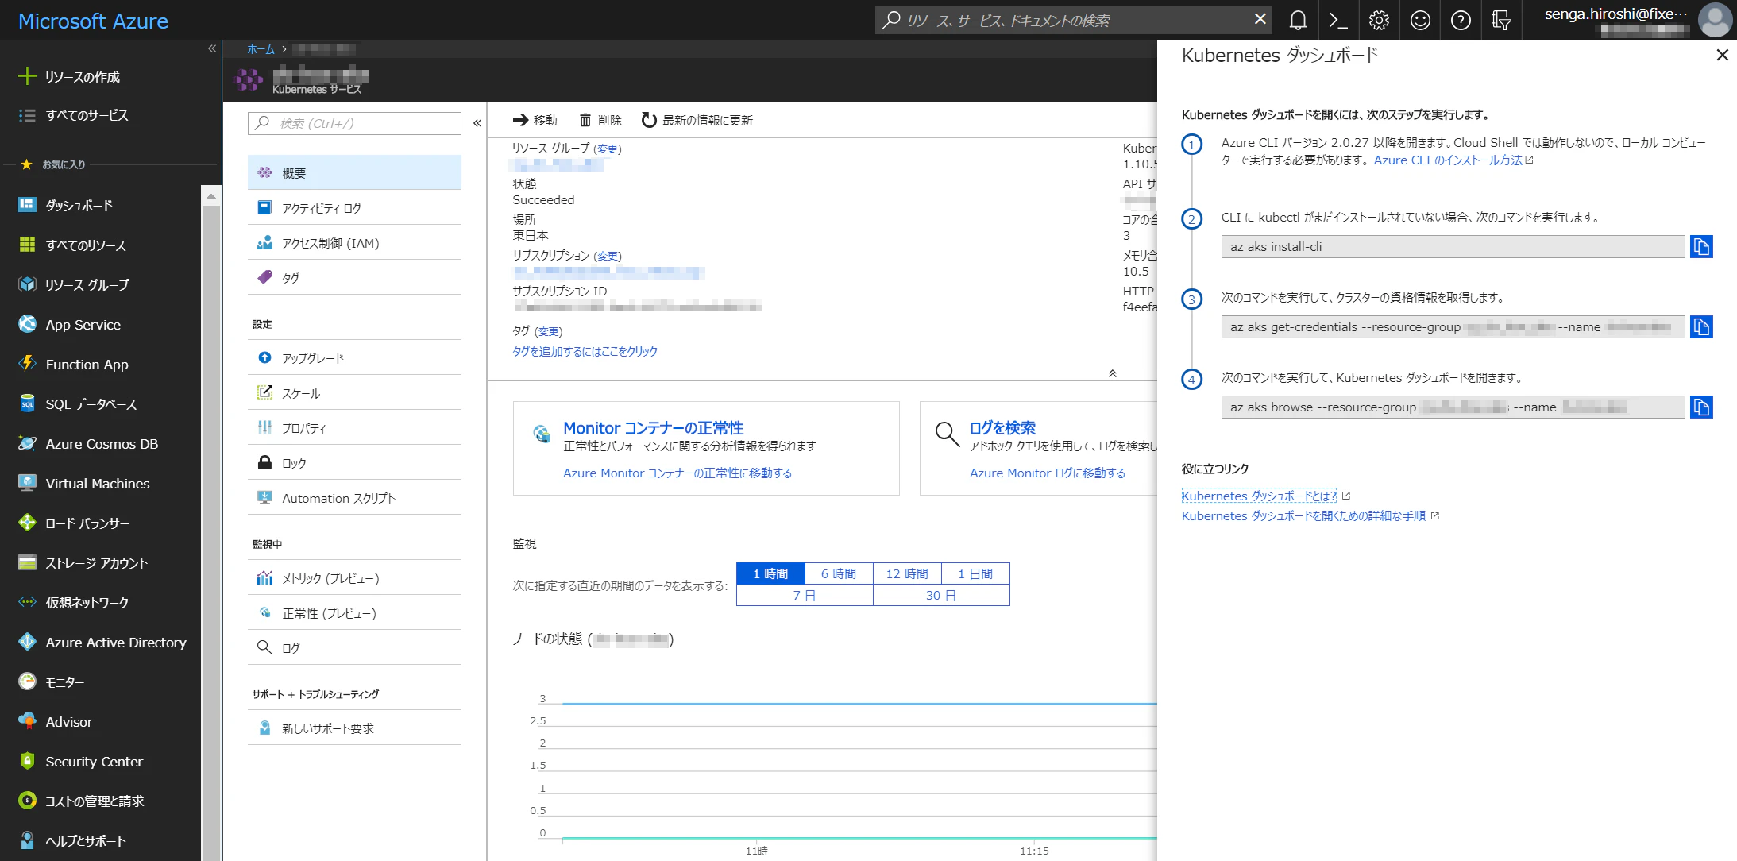Click the ストレージ アカウント icon
Viewport: 1737px width, 861px height.
(27, 562)
